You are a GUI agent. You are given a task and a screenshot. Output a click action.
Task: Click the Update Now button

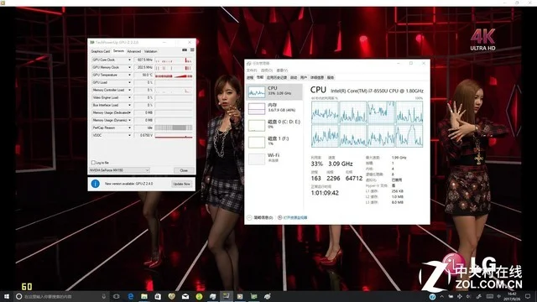[x=181, y=184]
